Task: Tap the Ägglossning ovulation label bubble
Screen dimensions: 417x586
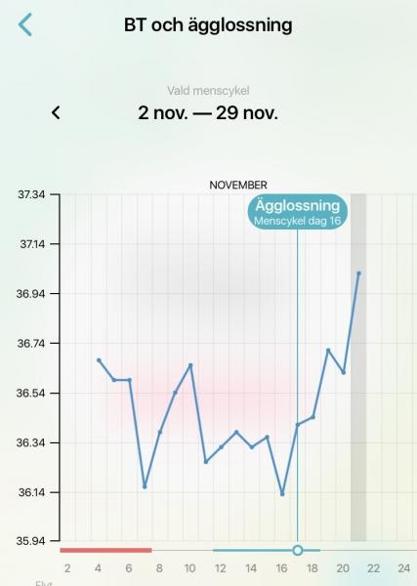Action: [x=298, y=212]
